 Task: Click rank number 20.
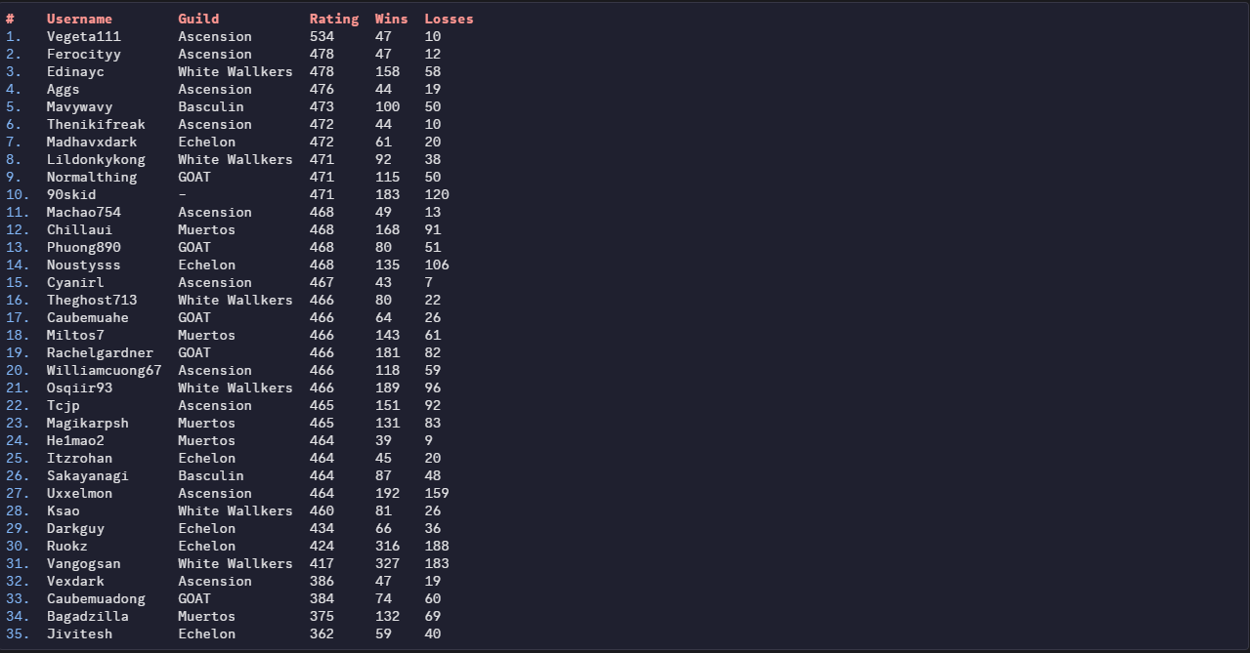click(18, 370)
